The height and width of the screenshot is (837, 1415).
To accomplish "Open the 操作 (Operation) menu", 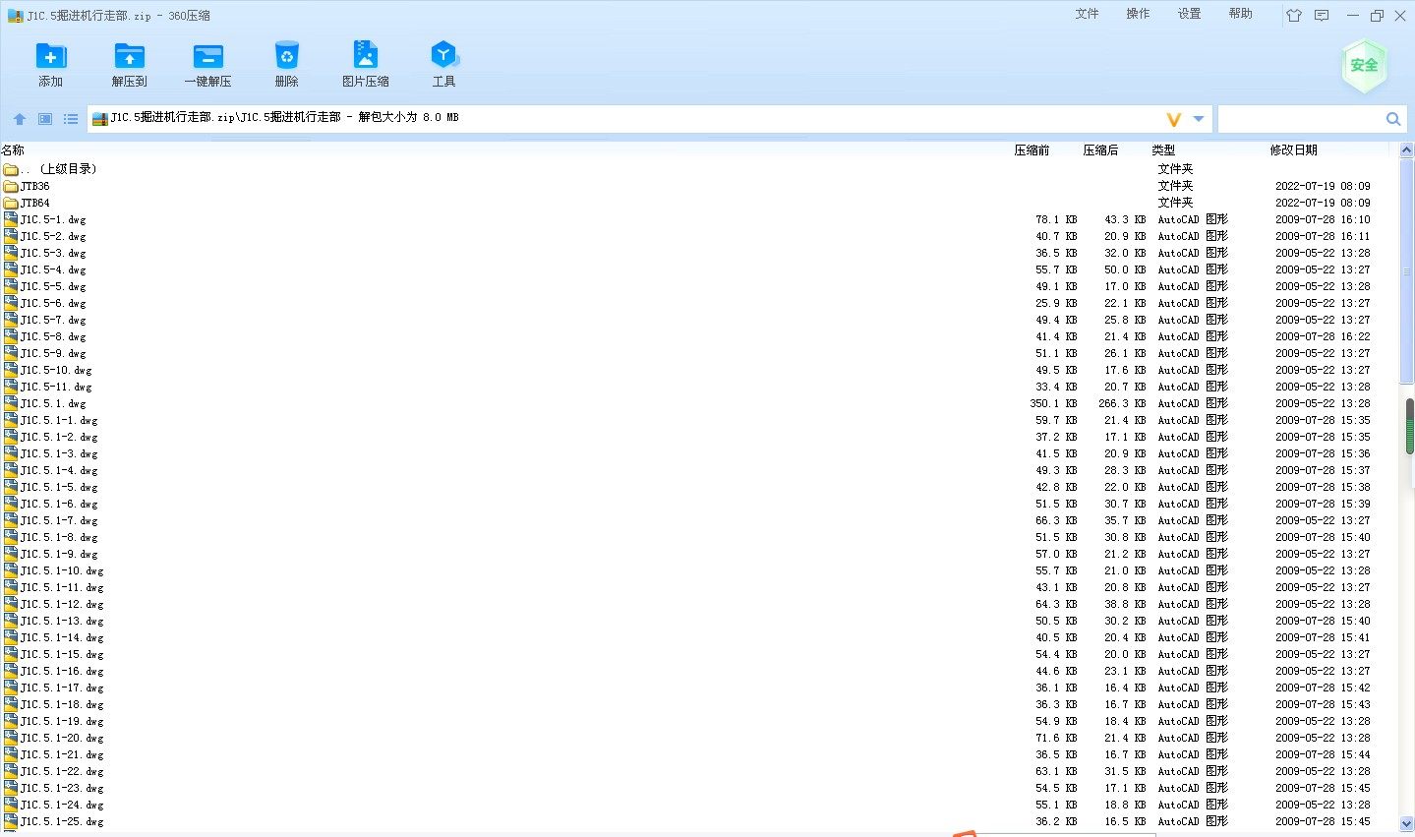I will pos(1138,14).
